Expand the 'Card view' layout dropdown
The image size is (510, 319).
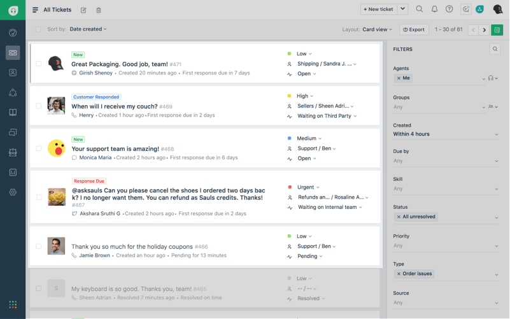tap(378, 29)
